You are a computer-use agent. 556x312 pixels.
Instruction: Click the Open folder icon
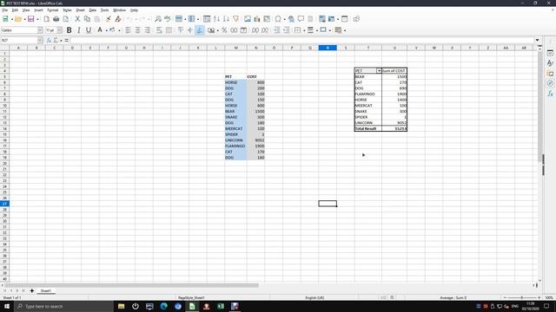pyautogui.click(x=18, y=19)
